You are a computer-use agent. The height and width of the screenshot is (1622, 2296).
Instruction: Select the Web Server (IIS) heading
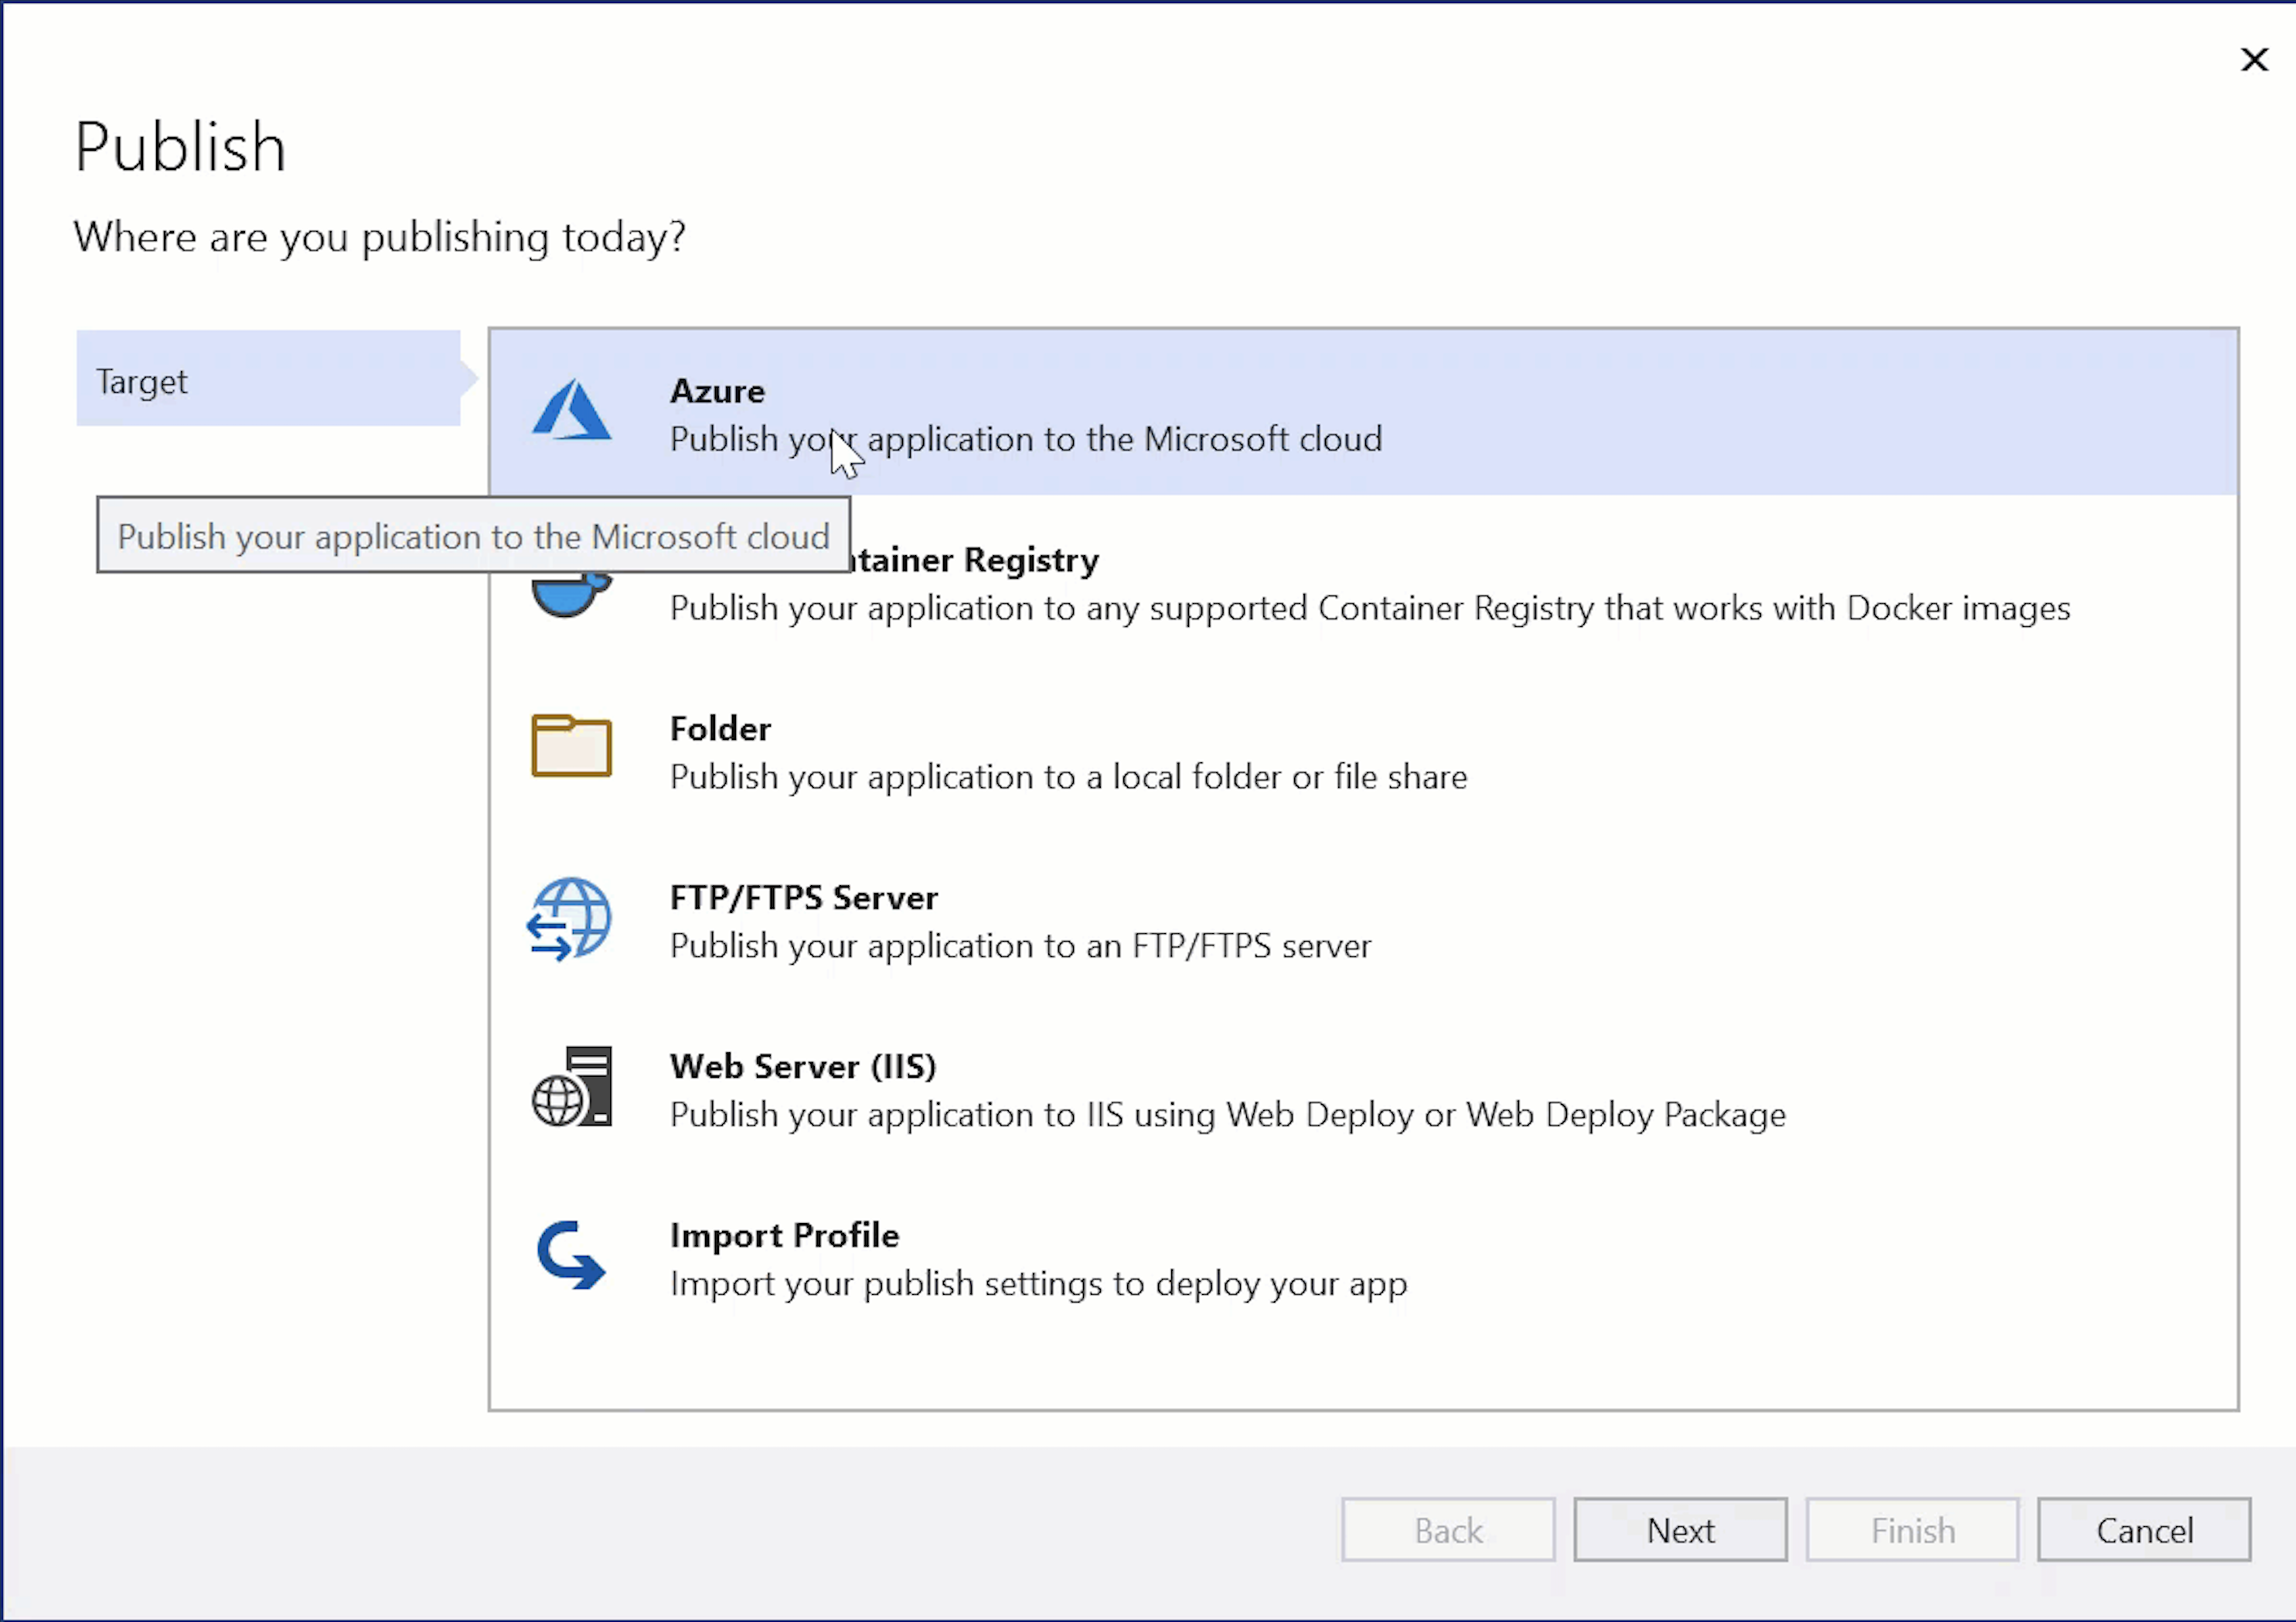click(x=803, y=1067)
